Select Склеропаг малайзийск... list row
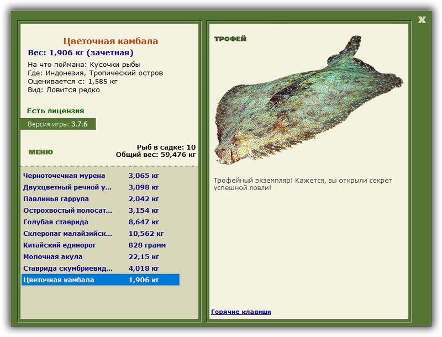This screenshot has height=337, width=442. click(x=101, y=233)
